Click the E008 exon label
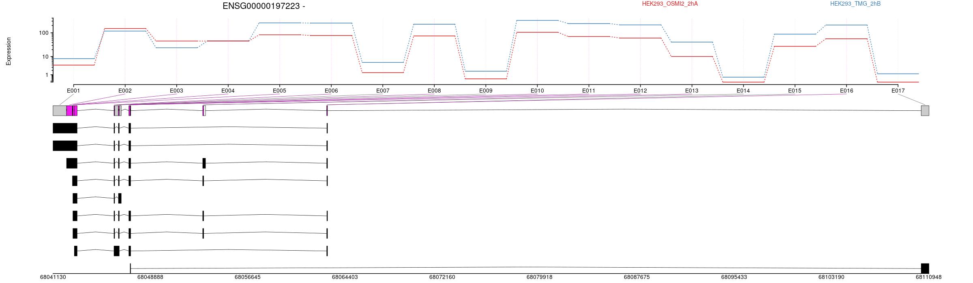973x283 pixels. [434, 91]
